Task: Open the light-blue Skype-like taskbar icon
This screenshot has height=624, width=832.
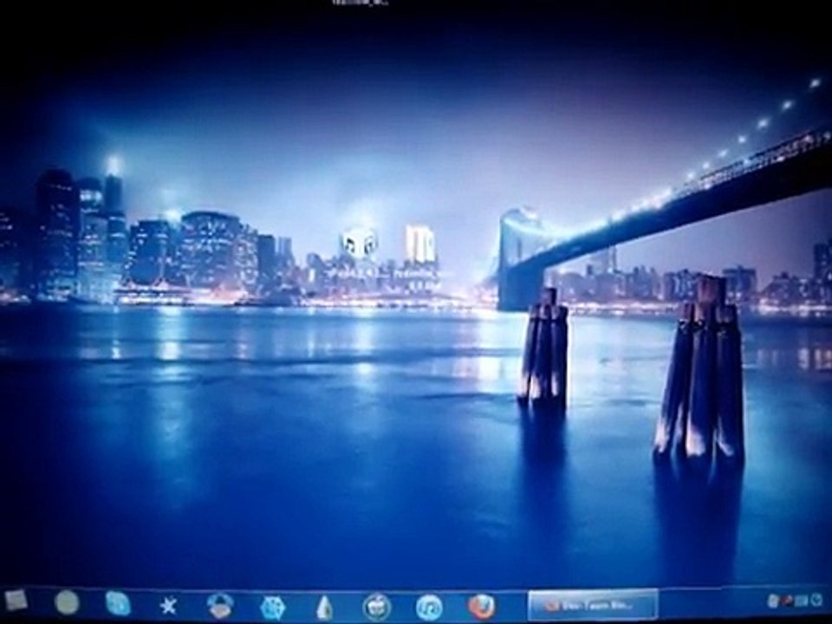Action: click(x=118, y=604)
